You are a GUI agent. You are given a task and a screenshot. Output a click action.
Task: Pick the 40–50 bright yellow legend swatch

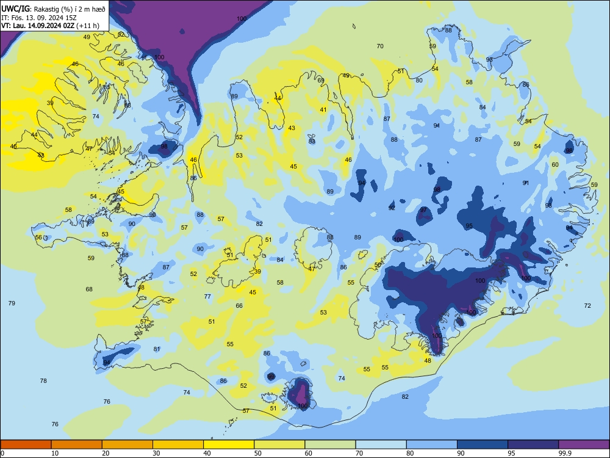229,445
